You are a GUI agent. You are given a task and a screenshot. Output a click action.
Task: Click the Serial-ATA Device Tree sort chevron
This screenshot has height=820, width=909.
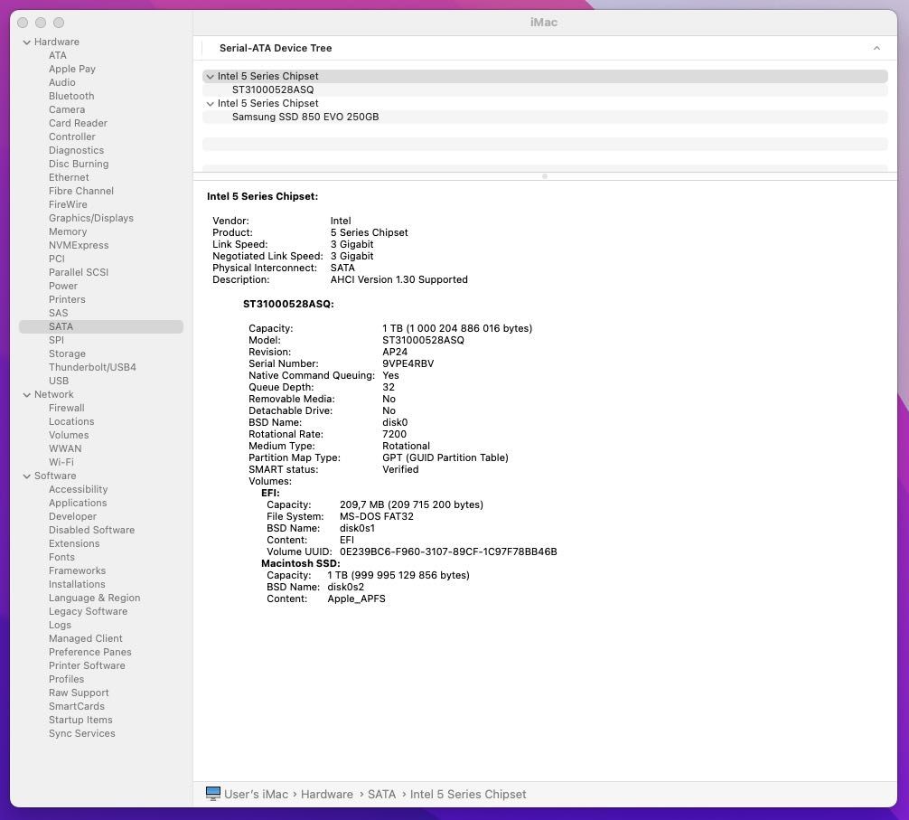[x=876, y=48]
